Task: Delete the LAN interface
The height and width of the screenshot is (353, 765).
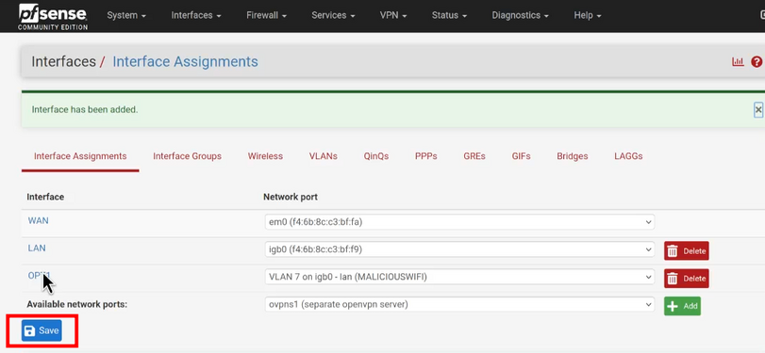Action: (686, 250)
